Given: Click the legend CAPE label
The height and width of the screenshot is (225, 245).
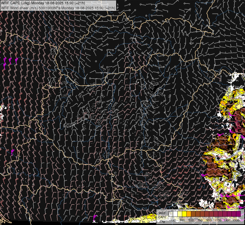Looking at the screenshot, I should 162,217.
